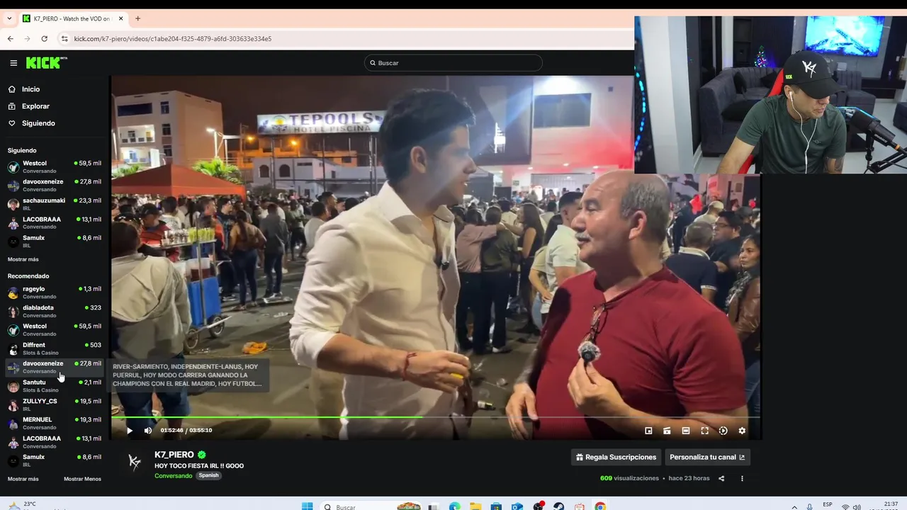Click Personaliza tu canal button
907x510 pixels.
click(x=707, y=457)
